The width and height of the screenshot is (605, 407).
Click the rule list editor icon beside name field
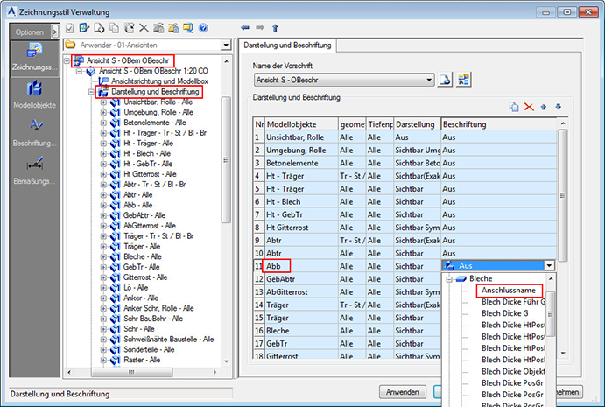[x=463, y=80]
